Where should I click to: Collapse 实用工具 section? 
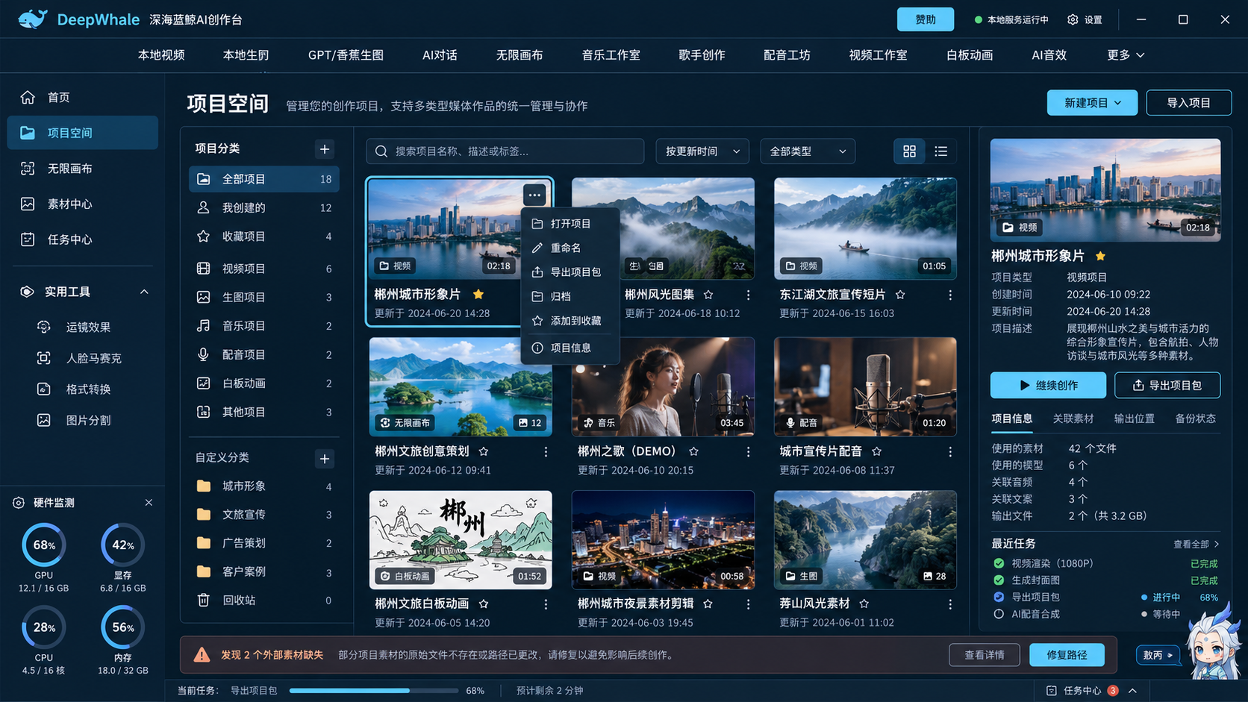(x=144, y=292)
